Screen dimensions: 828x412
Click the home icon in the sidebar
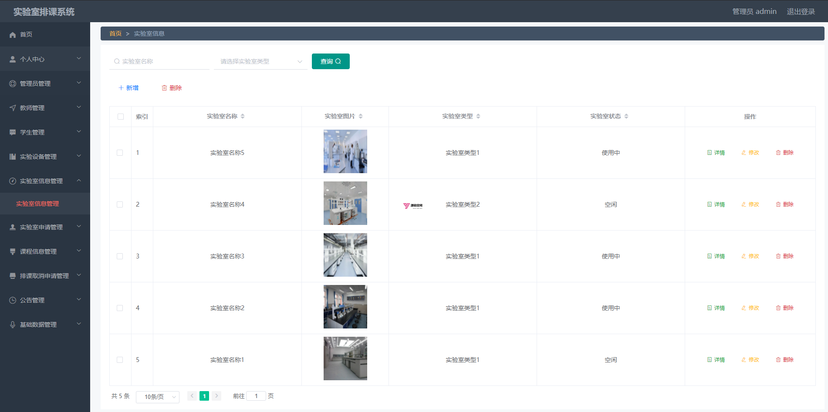(x=13, y=35)
